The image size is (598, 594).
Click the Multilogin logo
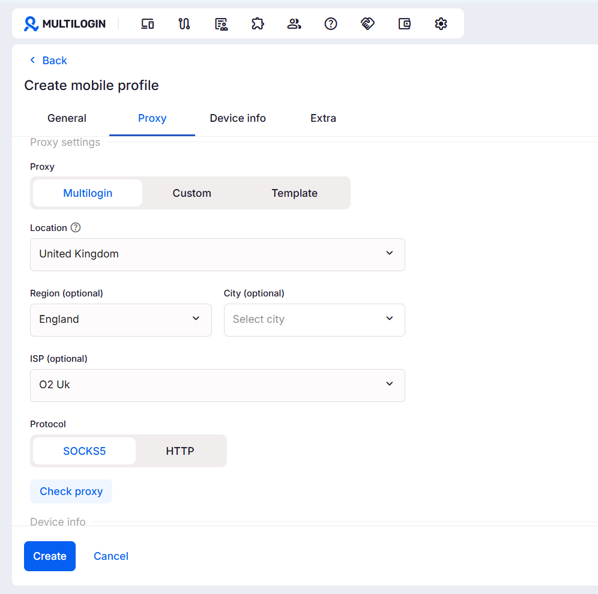[x=64, y=23]
